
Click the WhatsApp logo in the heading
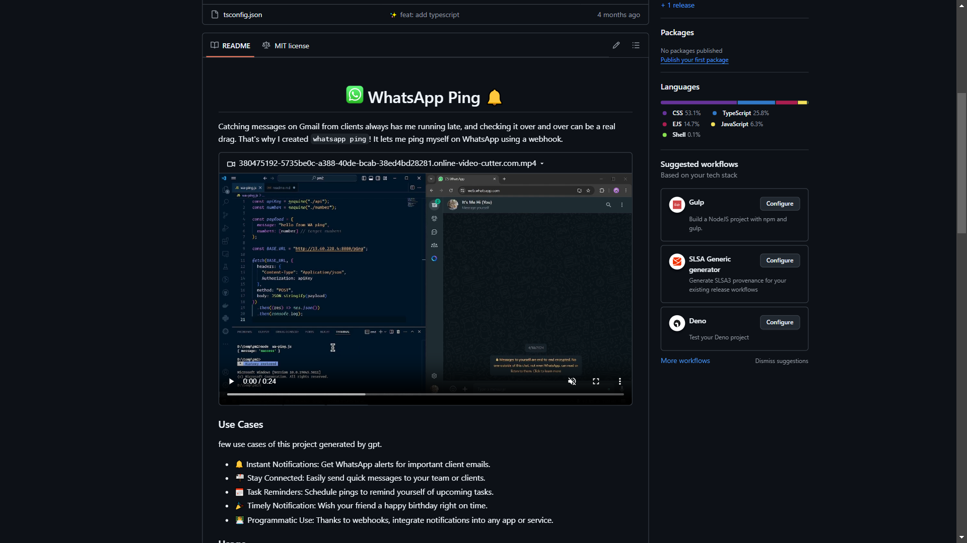tap(355, 95)
